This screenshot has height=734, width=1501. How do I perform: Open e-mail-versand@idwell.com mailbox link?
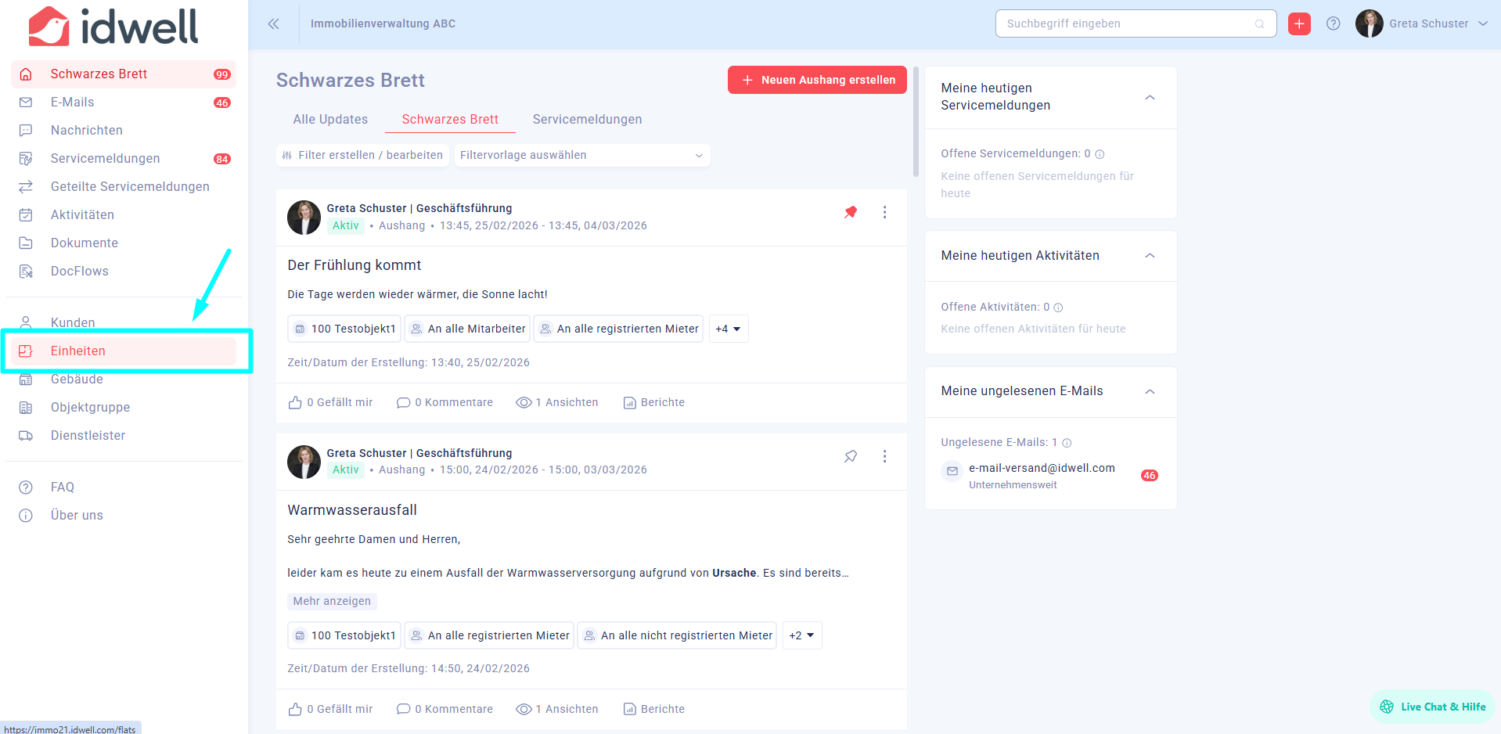click(x=1042, y=468)
